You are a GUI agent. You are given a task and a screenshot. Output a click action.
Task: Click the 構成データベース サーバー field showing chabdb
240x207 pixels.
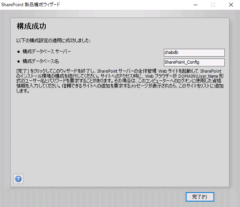[194, 53]
